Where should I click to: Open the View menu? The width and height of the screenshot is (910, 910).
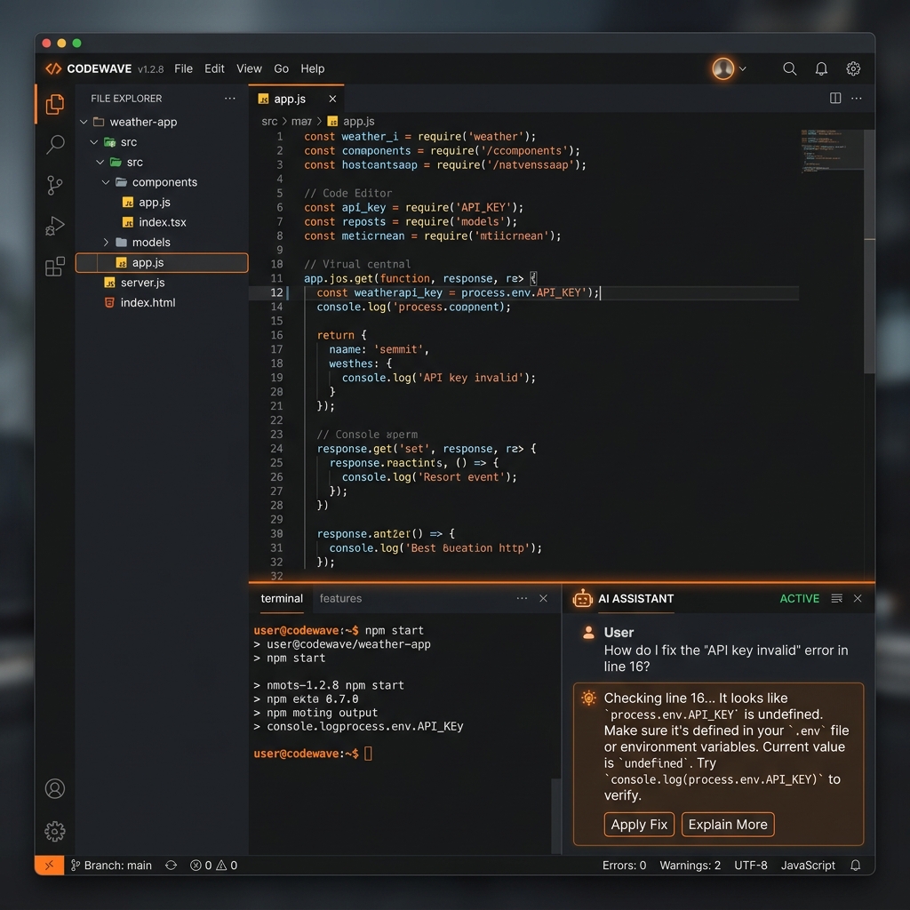(249, 69)
